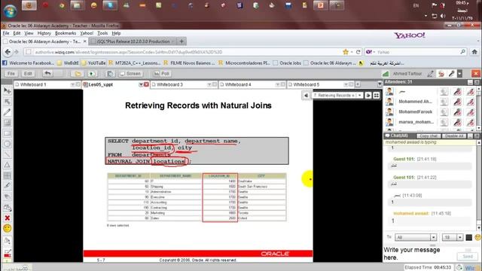Pick the pencil drawing tool
The width and height of the screenshot is (482, 271).
[x=7, y=112]
